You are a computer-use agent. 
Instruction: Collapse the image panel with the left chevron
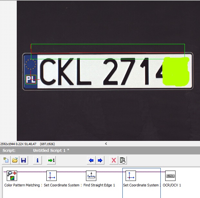(106, 144)
